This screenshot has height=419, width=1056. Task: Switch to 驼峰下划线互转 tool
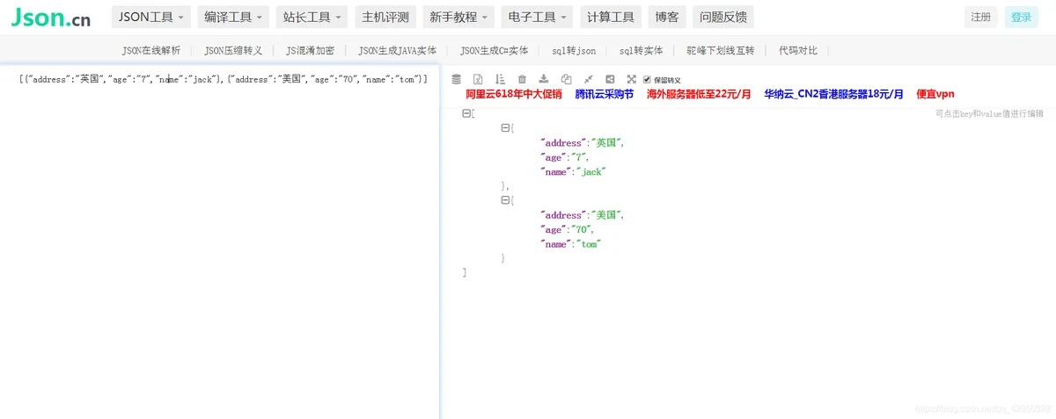(720, 51)
